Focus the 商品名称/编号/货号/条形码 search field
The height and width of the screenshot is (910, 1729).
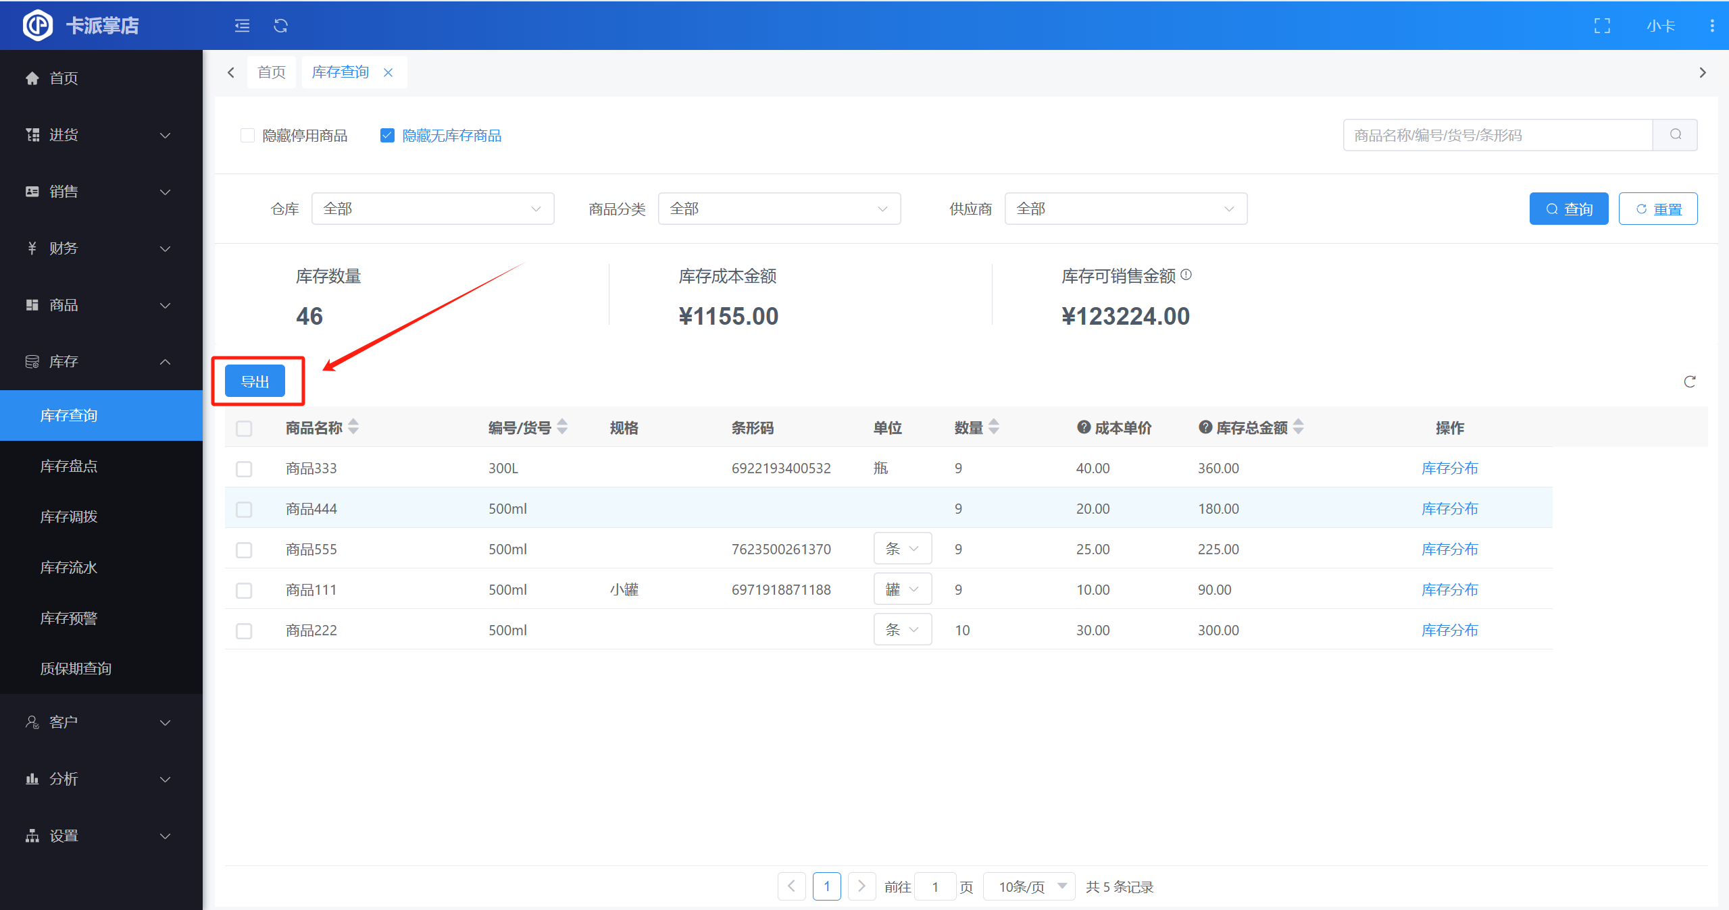1497,135
